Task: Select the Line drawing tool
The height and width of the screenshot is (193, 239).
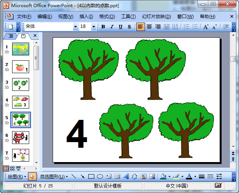Action: tap(74, 176)
